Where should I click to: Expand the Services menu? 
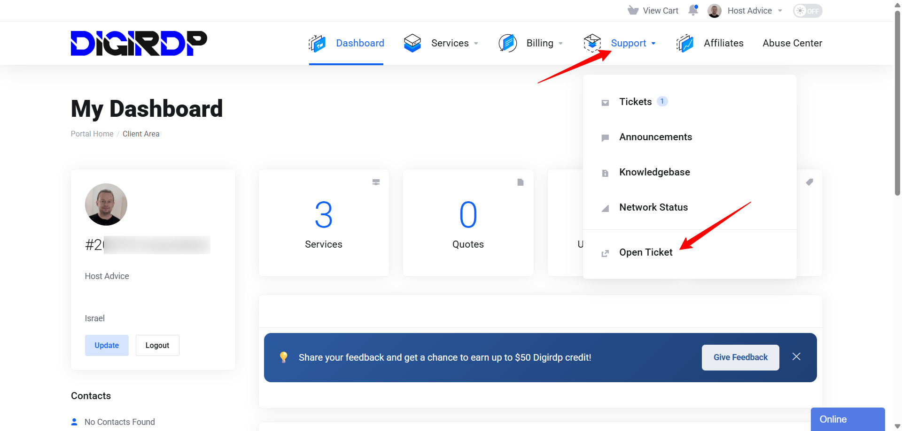tap(454, 43)
